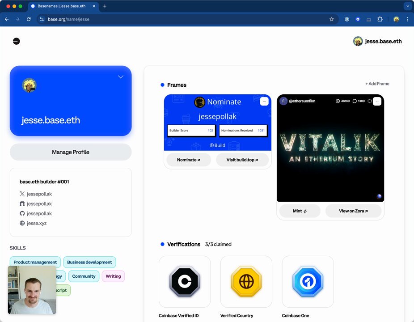The height and width of the screenshot is (322, 414).
Task: Click the Frames section heading
Action: 177,85
